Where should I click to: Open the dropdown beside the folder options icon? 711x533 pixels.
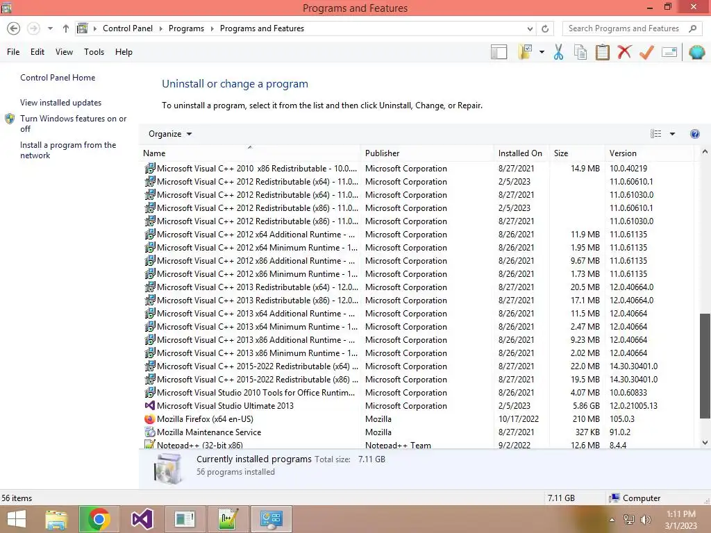tap(542, 52)
